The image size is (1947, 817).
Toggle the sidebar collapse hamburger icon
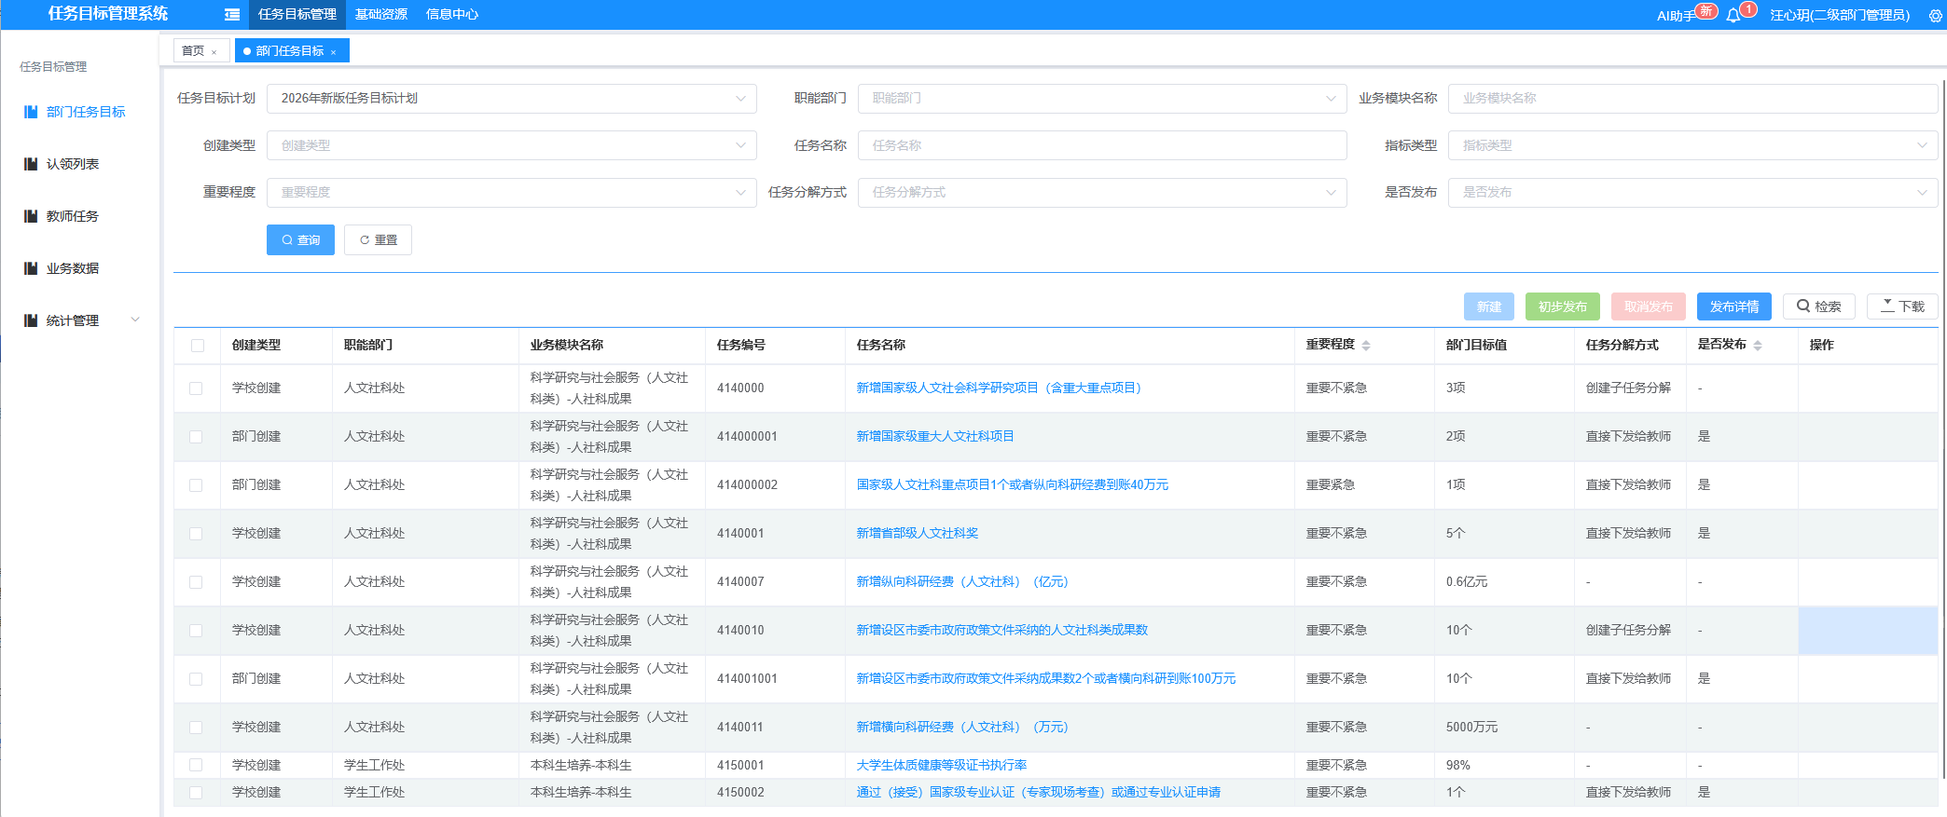click(x=232, y=15)
